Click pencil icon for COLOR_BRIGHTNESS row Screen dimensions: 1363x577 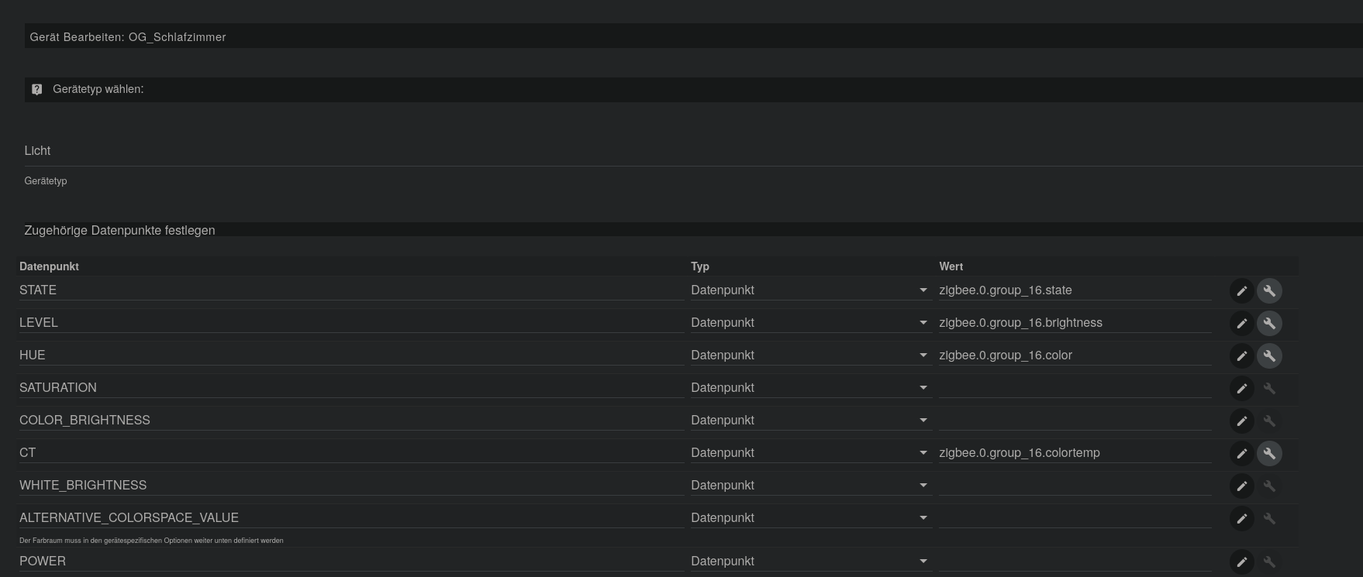(1241, 421)
